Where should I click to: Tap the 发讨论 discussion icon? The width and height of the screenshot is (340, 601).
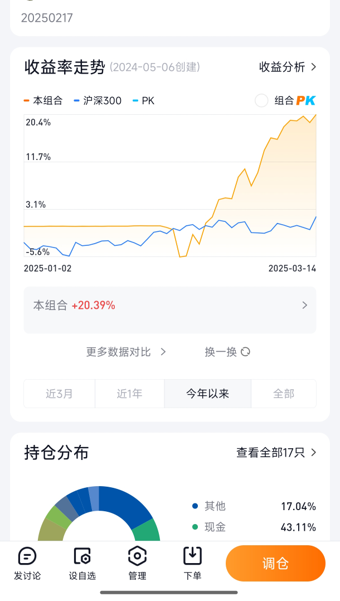[x=27, y=556]
